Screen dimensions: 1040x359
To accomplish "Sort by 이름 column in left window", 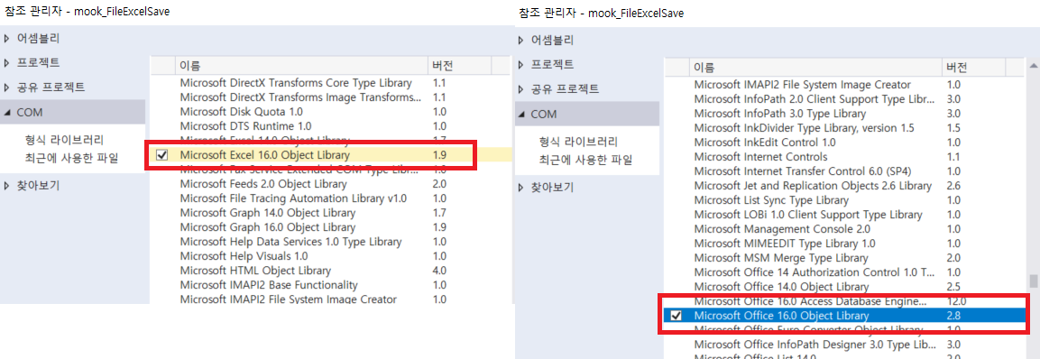I will 301,66.
